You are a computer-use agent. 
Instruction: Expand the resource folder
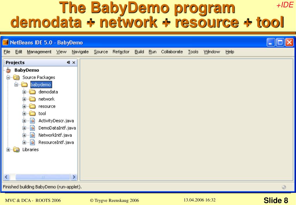(24, 106)
